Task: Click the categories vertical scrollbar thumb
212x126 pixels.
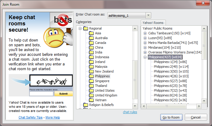Action: [135, 80]
